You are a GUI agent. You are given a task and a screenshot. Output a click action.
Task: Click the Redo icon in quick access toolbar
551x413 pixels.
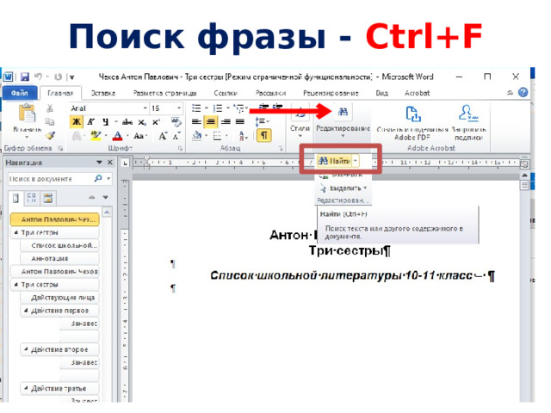pos(58,77)
